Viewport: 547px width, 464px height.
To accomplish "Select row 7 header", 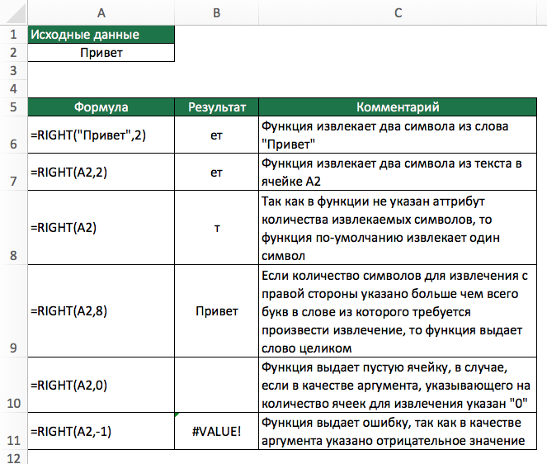I will 13,172.
